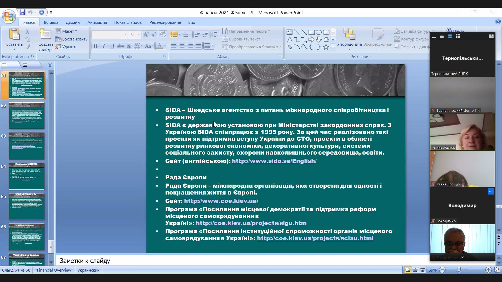Increase font size with the larger A icon
Viewport: 502px width, 282px height.
click(x=146, y=34)
